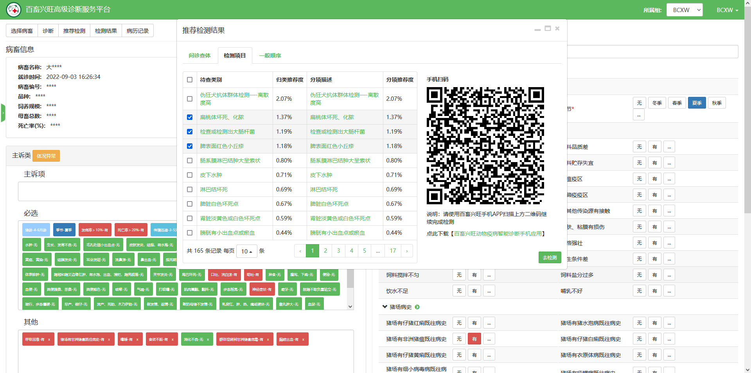
Task: Maximize the 推荐检测结果 dialog
Action: (548, 29)
